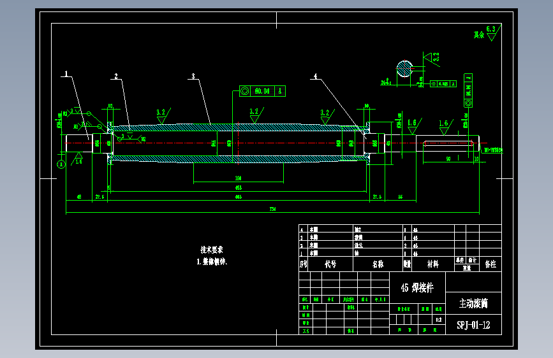The height and width of the screenshot is (358, 553).
Task: Select the 6.3 roughness value in the corner
Action: (491, 29)
